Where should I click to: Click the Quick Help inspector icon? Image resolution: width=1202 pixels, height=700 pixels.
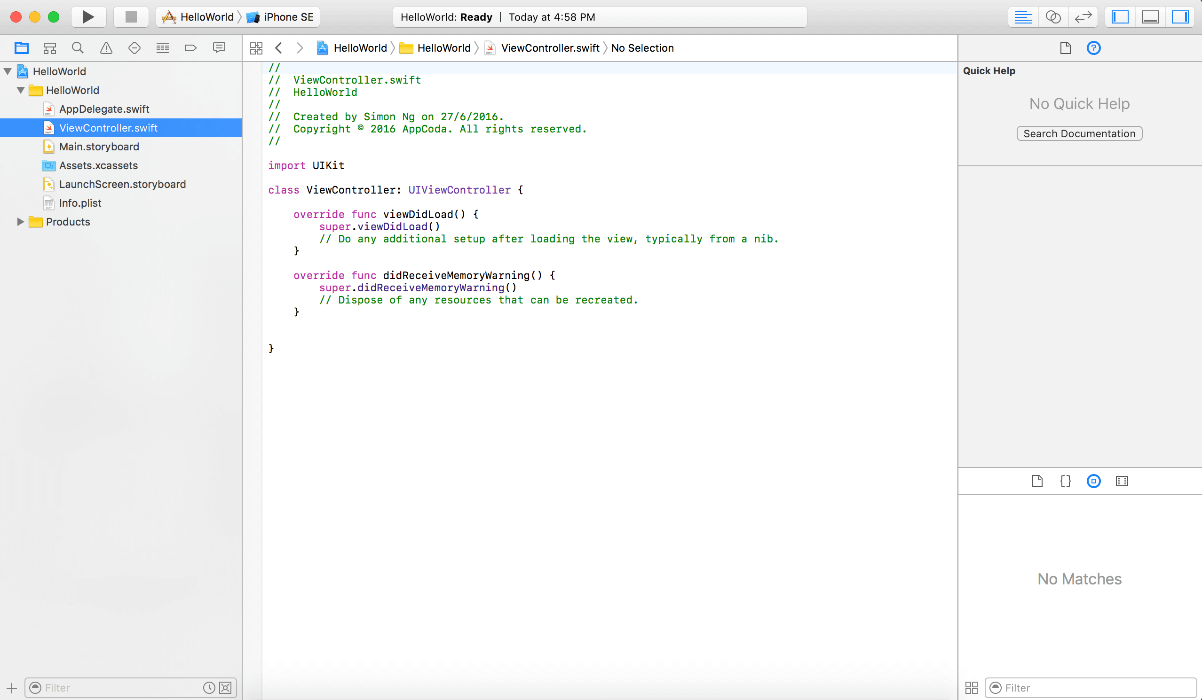1093,47
